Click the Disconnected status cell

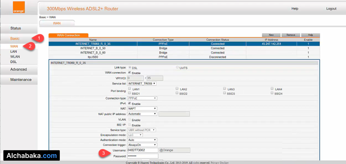pos(218,57)
